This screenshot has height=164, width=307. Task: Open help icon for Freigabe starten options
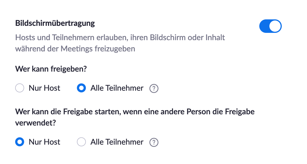154,142
